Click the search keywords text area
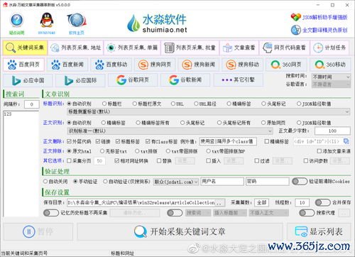The image size is (355, 257). [x=21, y=164]
